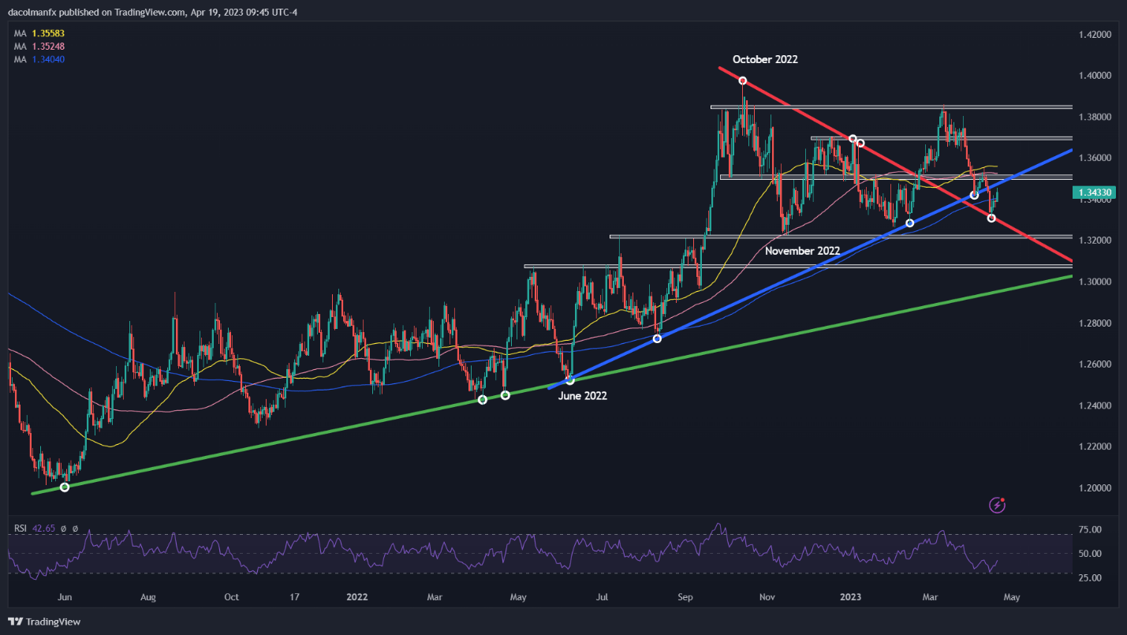Click the purple lightning bolt icon

pos(997,504)
